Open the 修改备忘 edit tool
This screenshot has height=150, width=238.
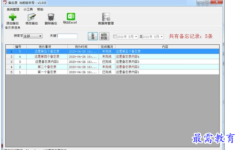(x=32, y=17)
